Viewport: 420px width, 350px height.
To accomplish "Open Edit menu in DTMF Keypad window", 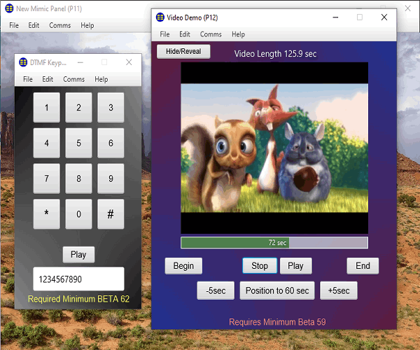I will (x=48, y=79).
